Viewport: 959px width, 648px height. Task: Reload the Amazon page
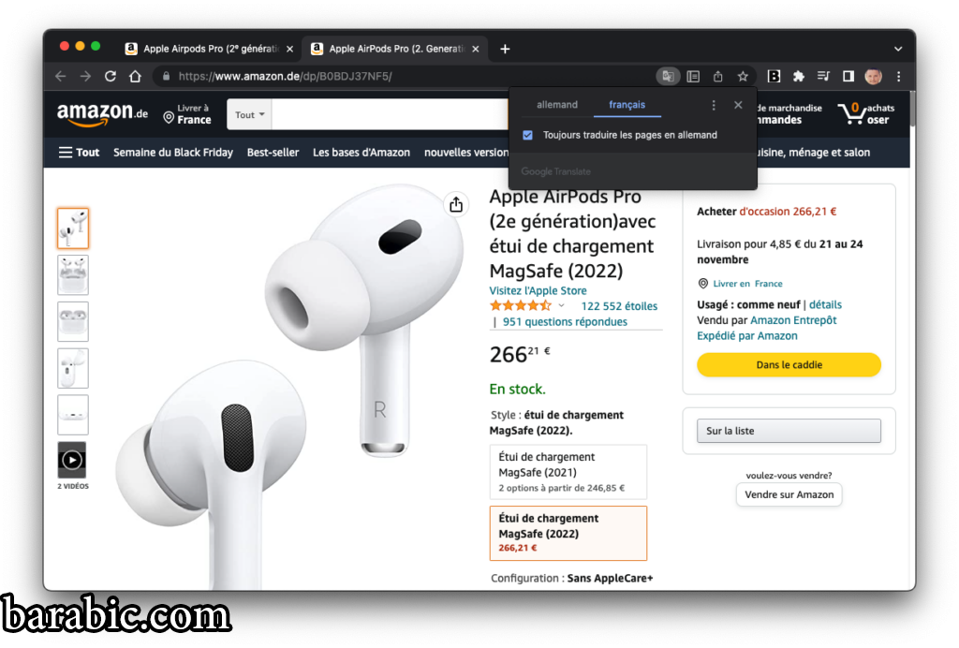point(111,77)
